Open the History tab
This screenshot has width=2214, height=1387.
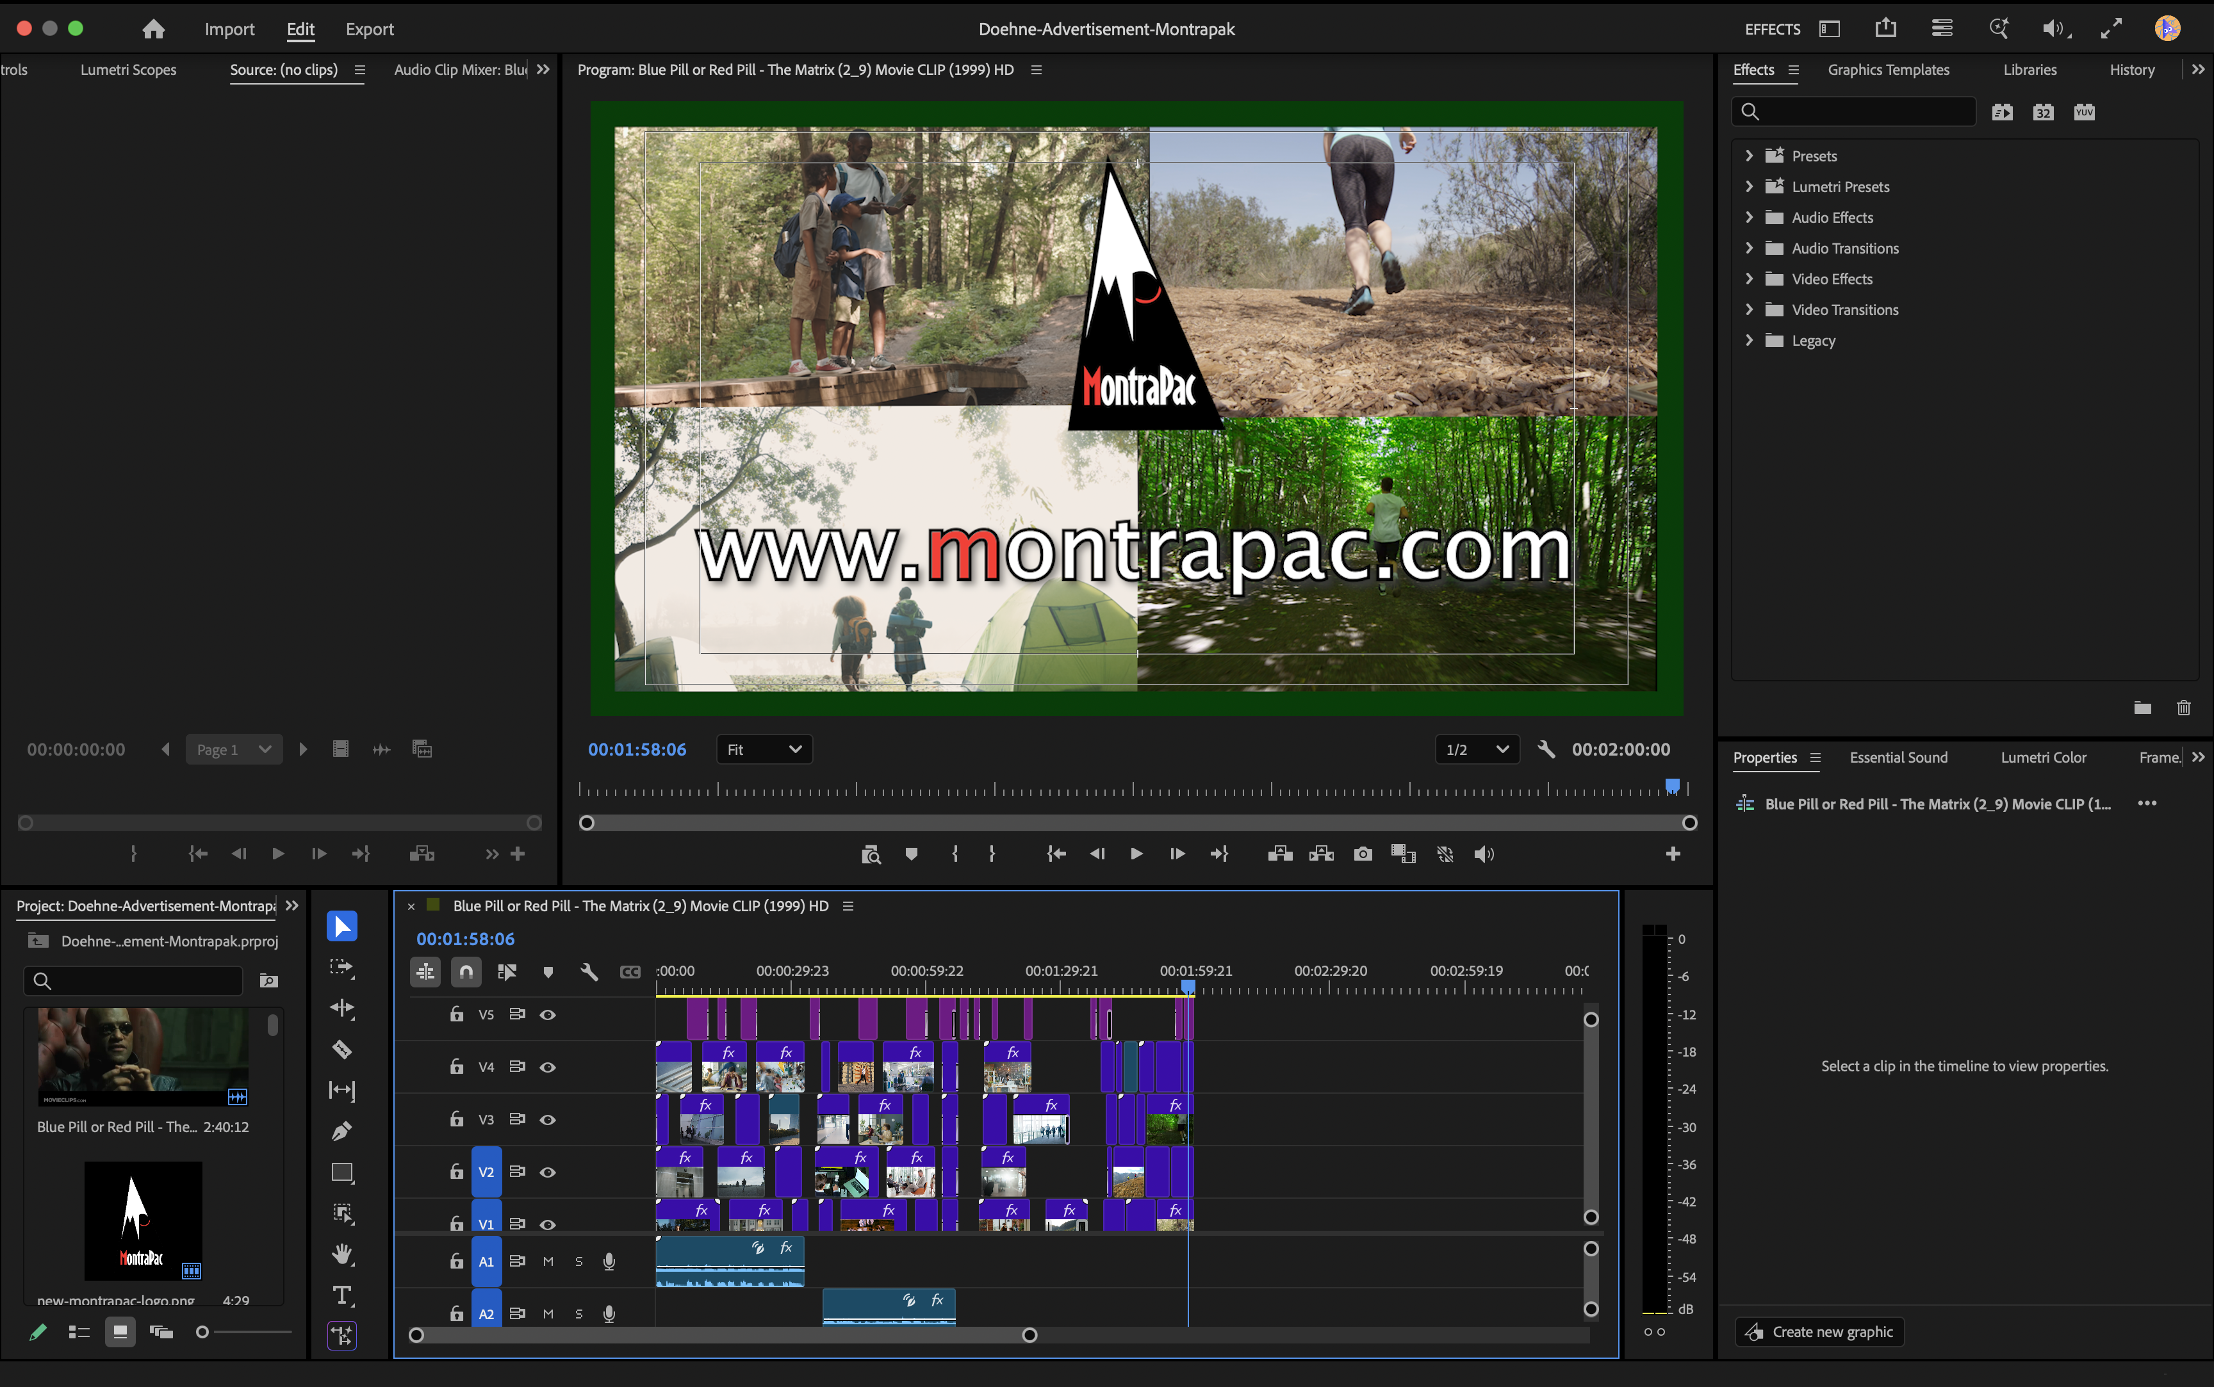(x=2131, y=70)
